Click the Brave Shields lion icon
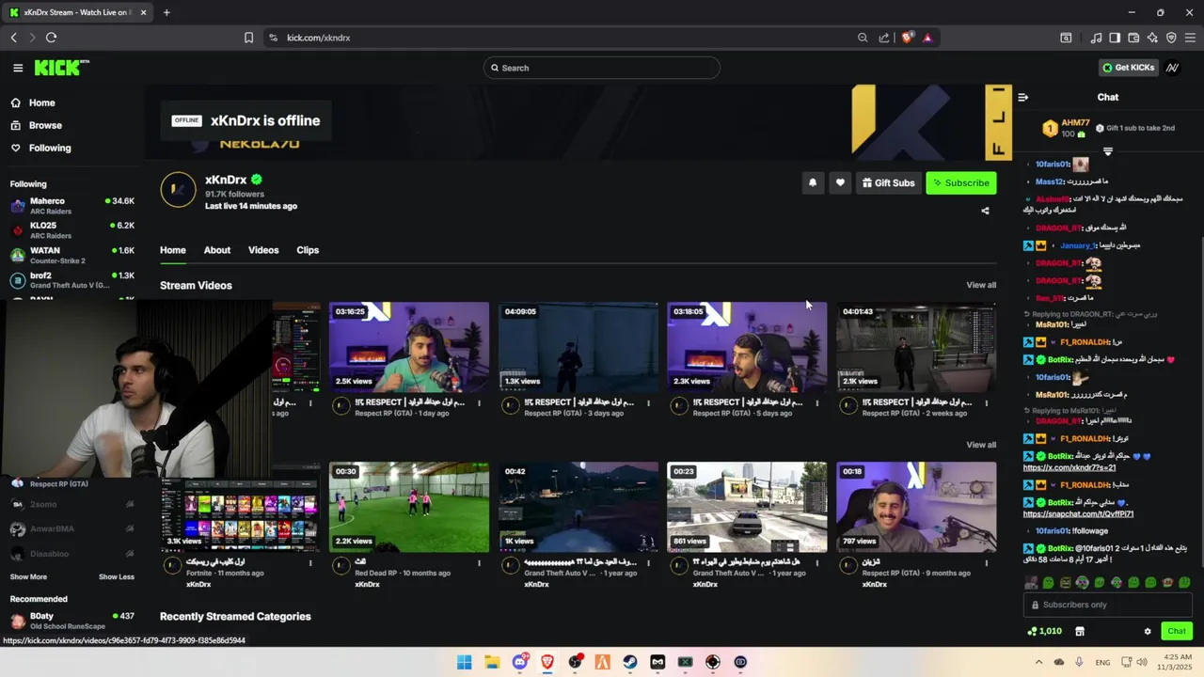1204x677 pixels. click(907, 38)
